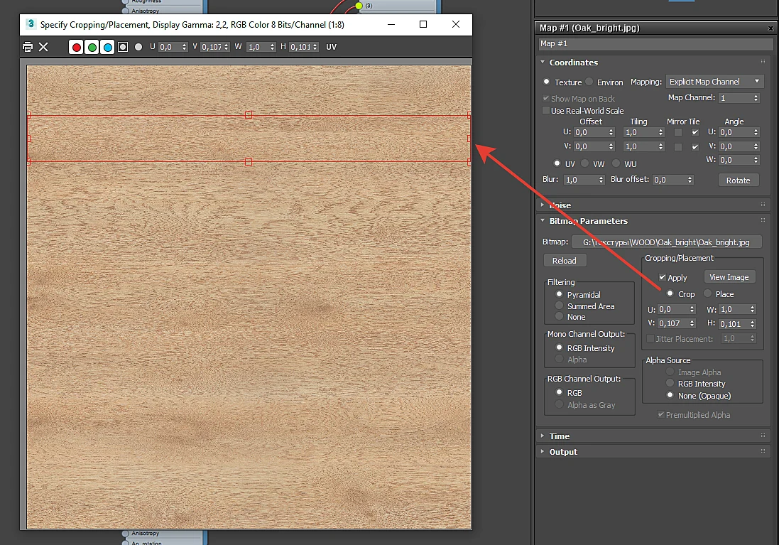Toggle the monochrome display circle icon
Image resolution: width=779 pixels, height=545 pixels.
click(x=138, y=47)
